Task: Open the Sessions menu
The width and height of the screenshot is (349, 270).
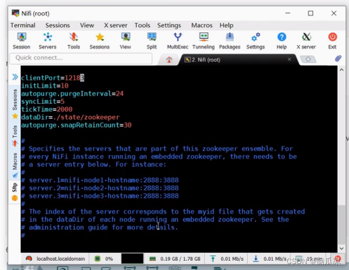Action: pos(57,25)
